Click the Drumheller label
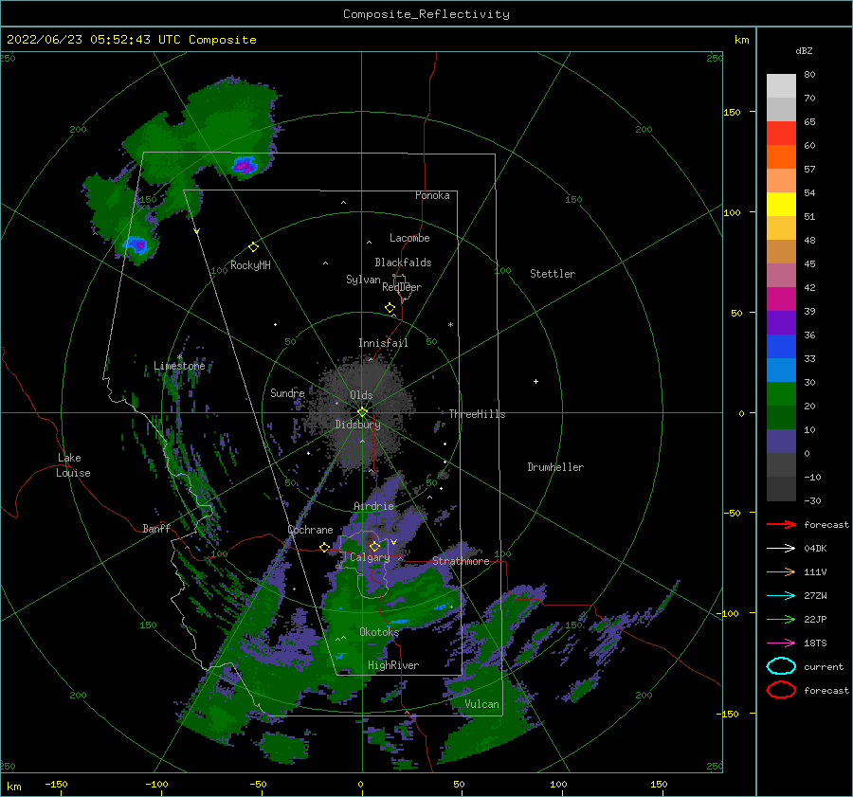The image size is (853, 797). 555,467
